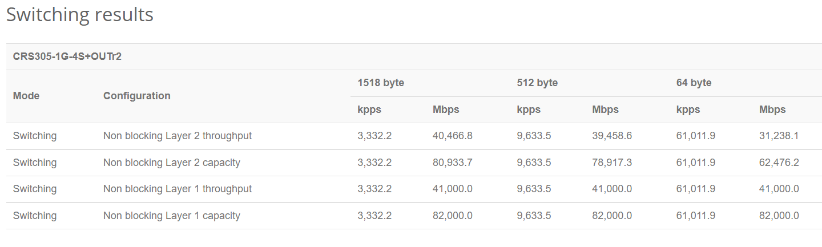Click the Mode column header
822x247 pixels.
pos(26,96)
